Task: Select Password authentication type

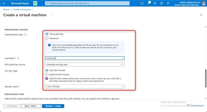Action: pyautogui.click(x=47, y=39)
